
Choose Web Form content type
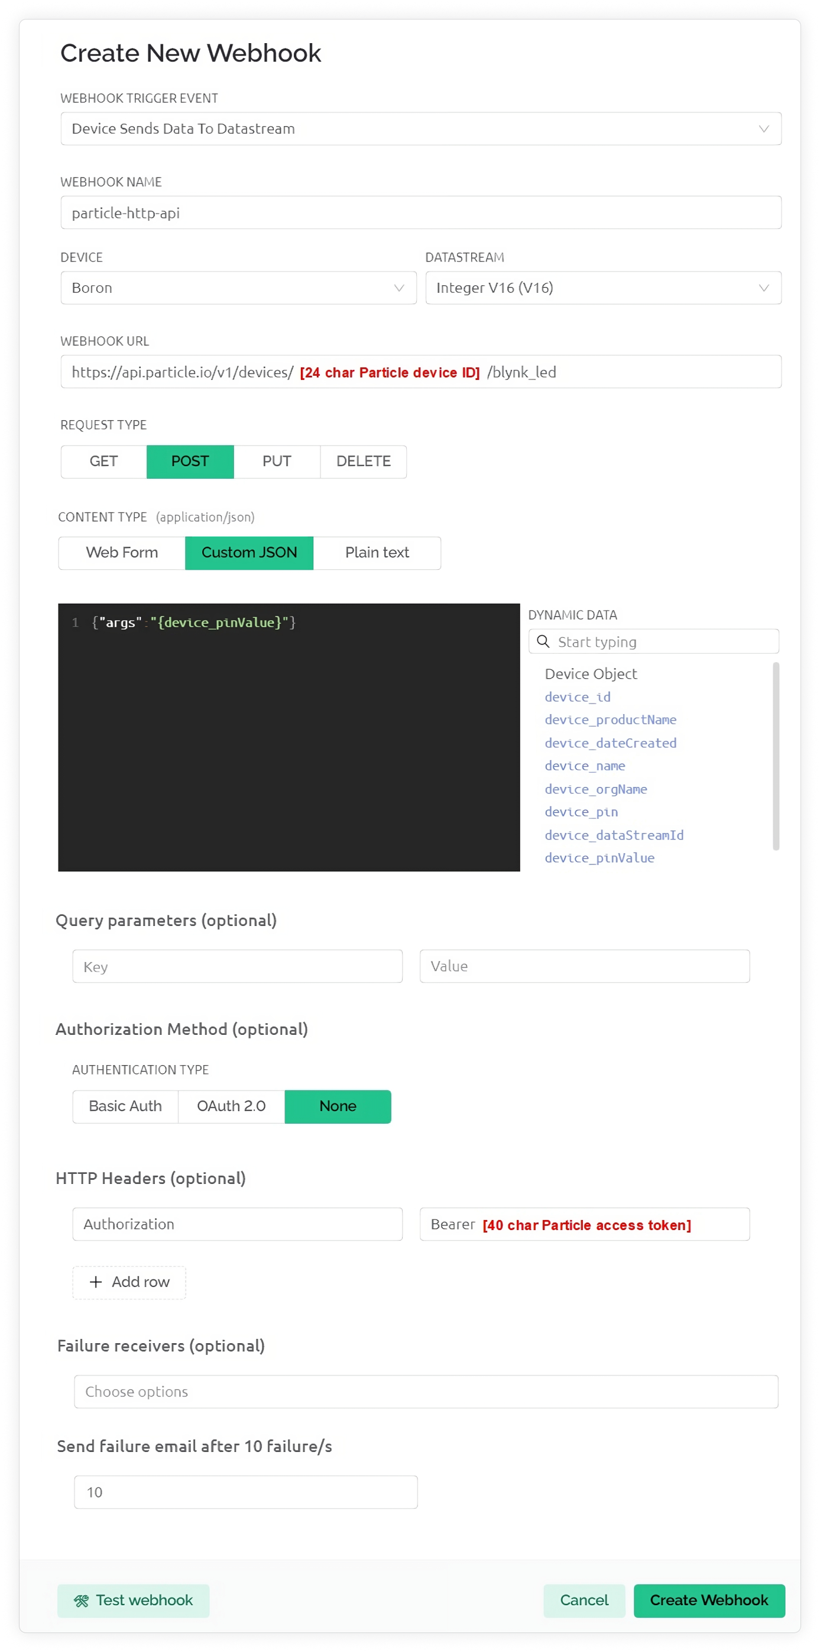tap(122, 553)
